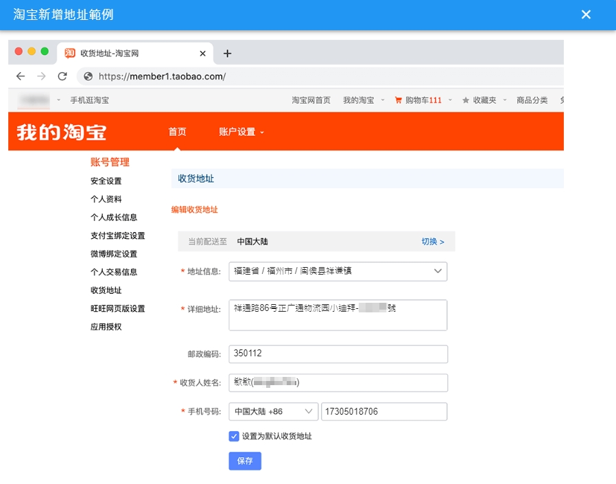616x484 pixels.
Task: Open the 商品分类 link
Action: [x=532, y=100]
